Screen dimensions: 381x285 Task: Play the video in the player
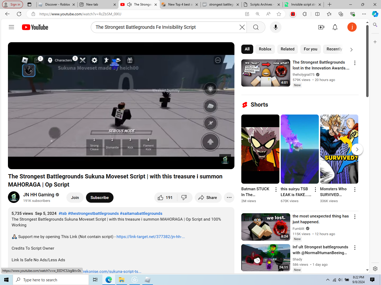[x=121, y=106]
